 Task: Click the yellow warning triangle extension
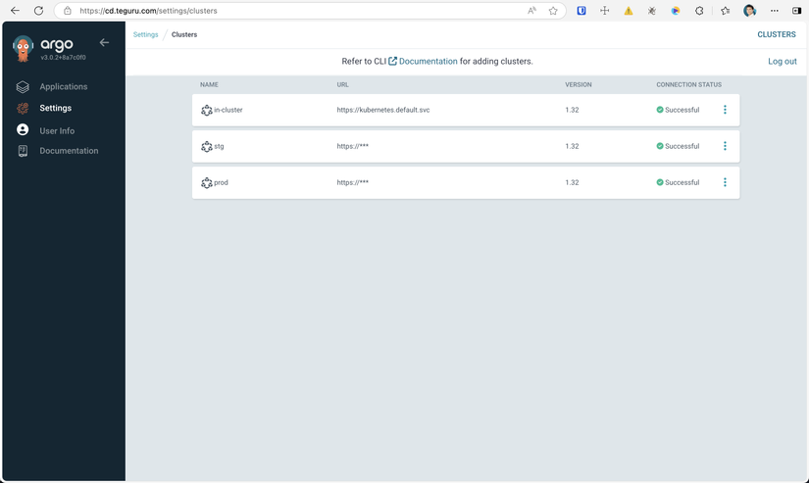(x=629, y=11)
